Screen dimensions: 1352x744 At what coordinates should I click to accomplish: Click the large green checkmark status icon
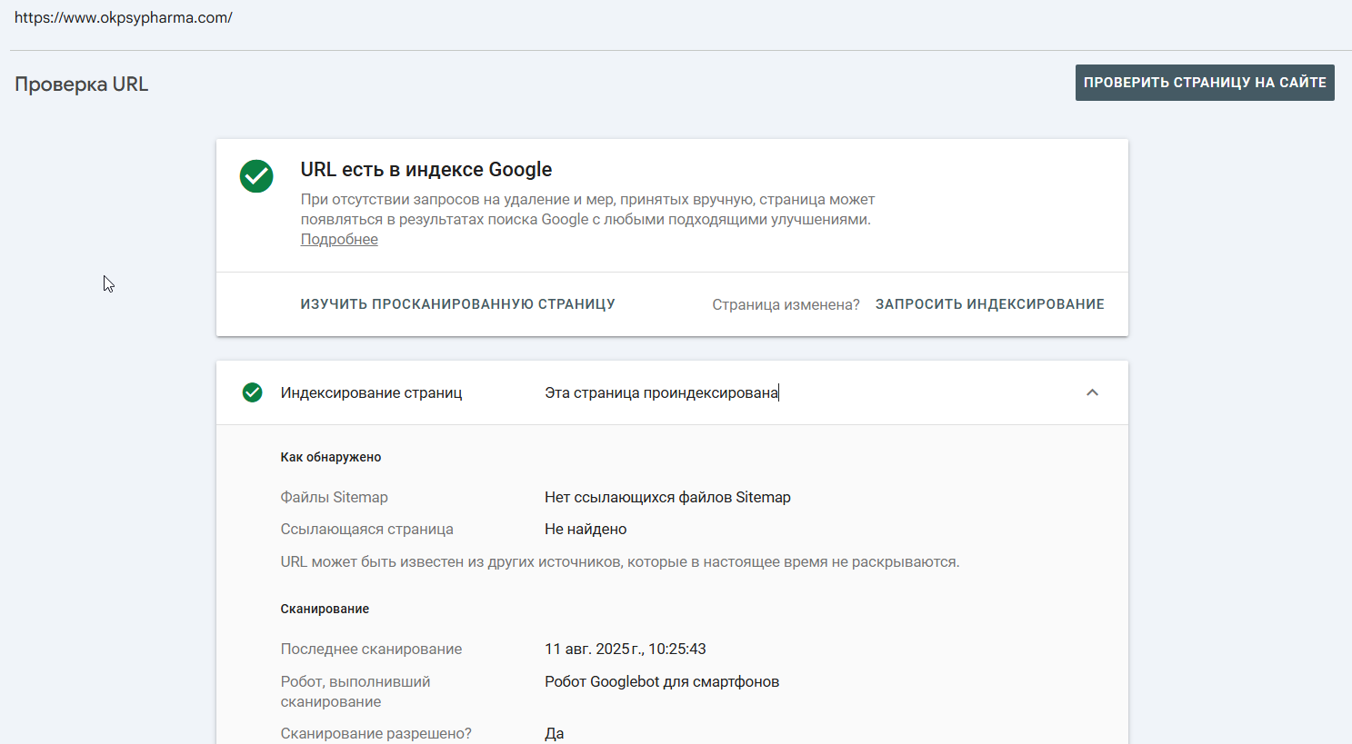(256, 176)
